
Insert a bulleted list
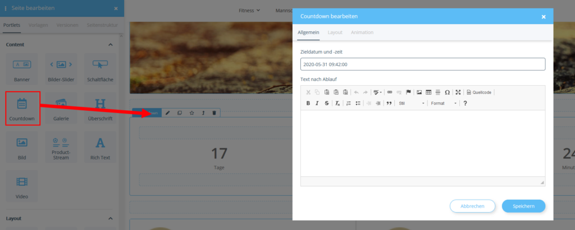pos(358,104)
